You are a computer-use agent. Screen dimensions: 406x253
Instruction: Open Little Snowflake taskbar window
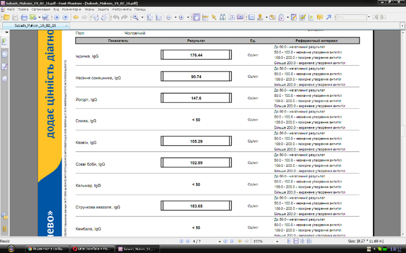[92, 249]
